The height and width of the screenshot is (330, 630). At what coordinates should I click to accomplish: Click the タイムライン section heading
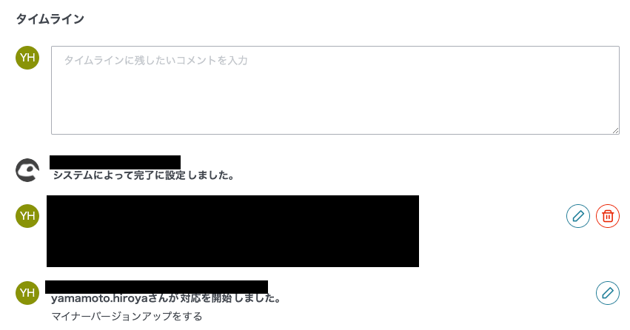click(x=50, y=19)
